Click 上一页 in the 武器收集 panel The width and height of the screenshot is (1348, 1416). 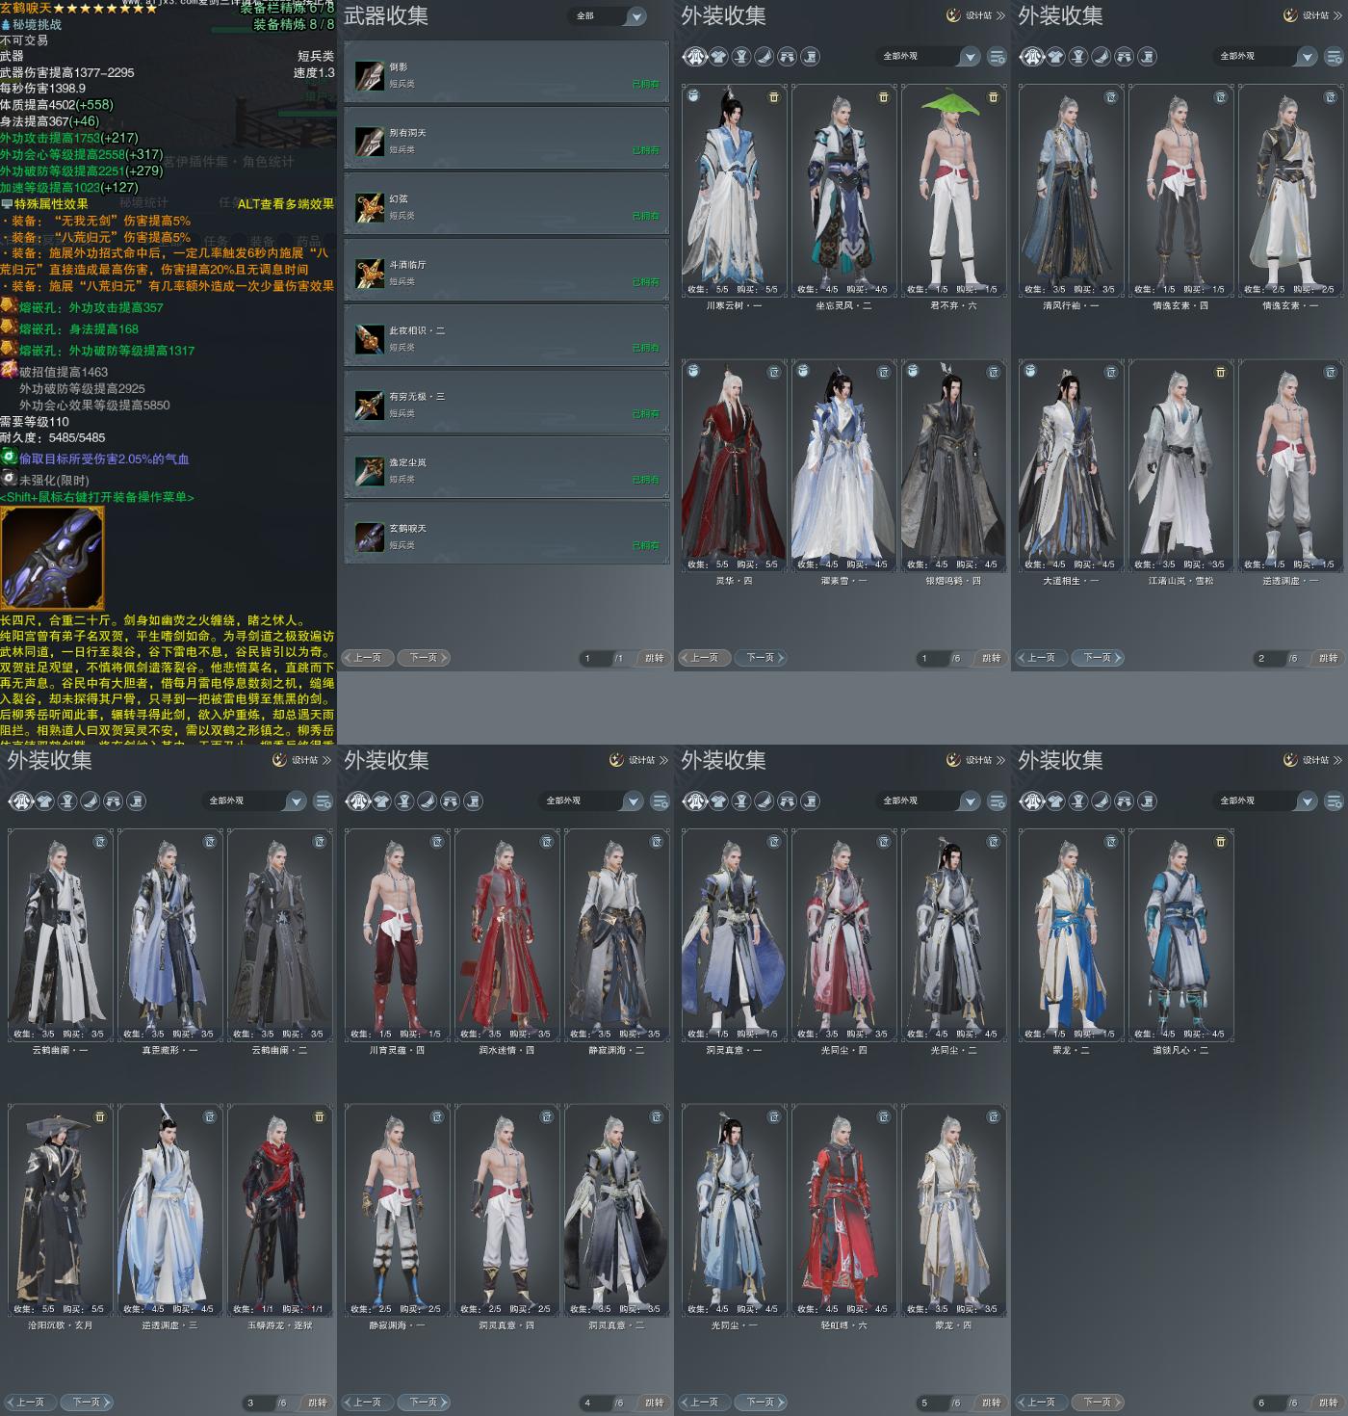[x=368, y=658]
